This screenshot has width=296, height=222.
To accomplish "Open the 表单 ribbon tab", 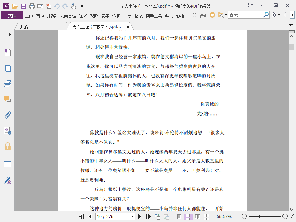I will [x=105, y=16].
